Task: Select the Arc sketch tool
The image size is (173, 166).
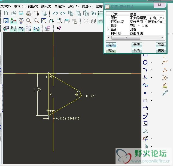Action: click(x=145, y=70)
